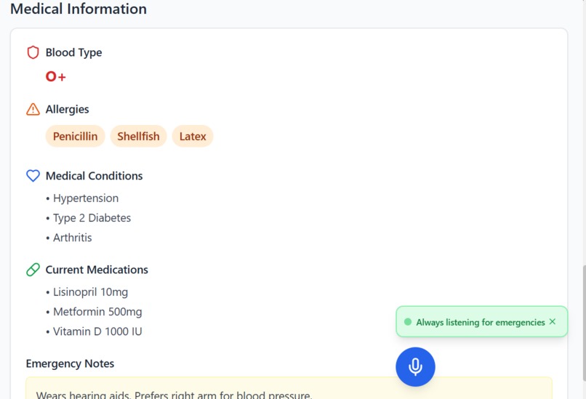This screenshot has height=399, width=586.
Task: Click the O+ blood type value
Action: 56,76
